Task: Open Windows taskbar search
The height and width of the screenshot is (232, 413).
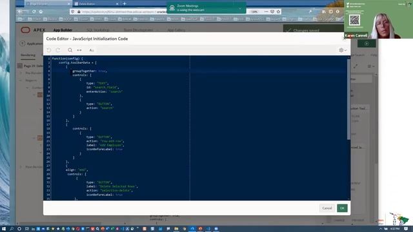Action: click(x=12, y=229)
